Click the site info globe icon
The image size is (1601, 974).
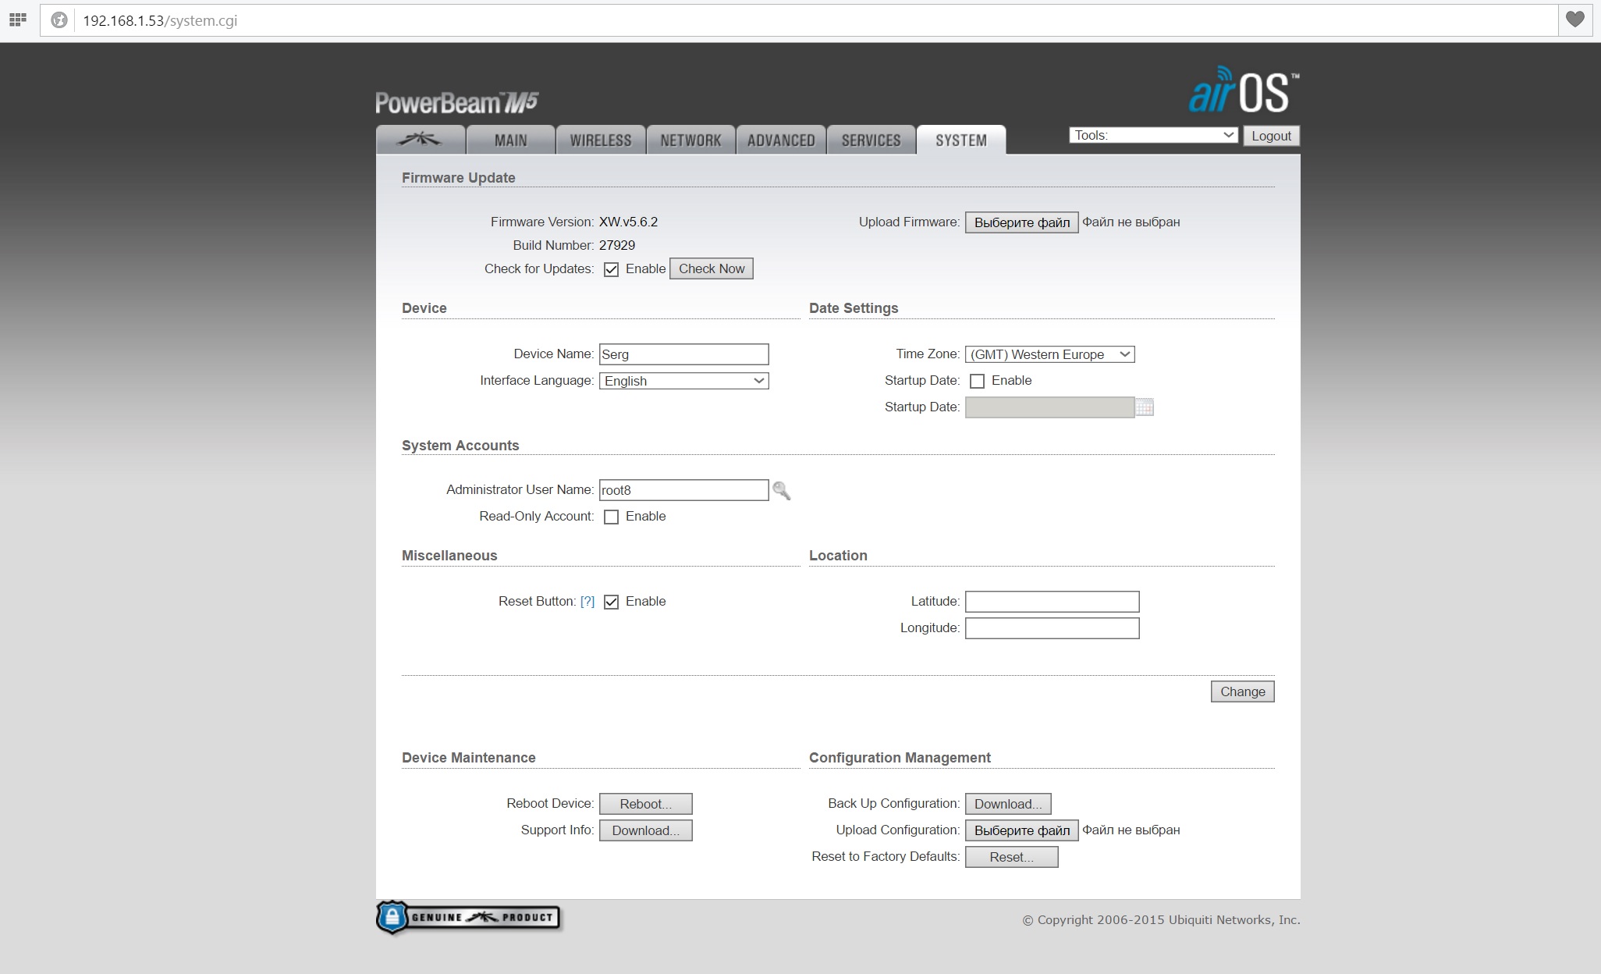(x=59, y=20)
